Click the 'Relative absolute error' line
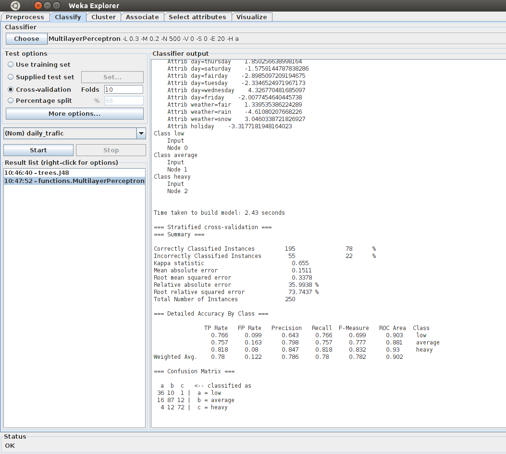 [x=236, y=285]
